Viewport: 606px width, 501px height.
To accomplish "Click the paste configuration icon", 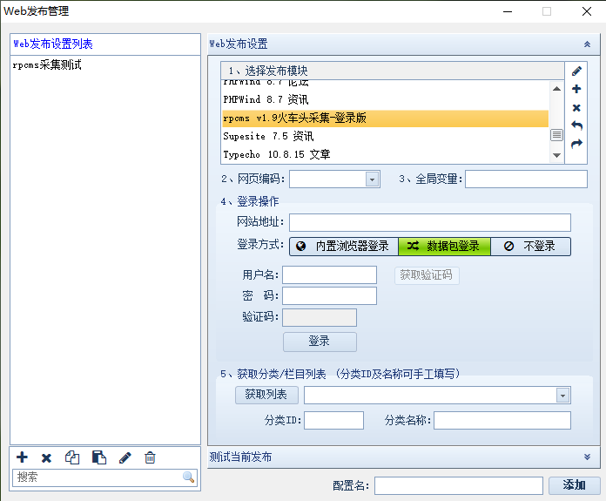I will (x=99, y=457).
